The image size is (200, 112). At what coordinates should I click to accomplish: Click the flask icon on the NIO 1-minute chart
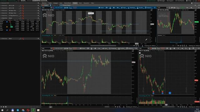coord(92,49)
